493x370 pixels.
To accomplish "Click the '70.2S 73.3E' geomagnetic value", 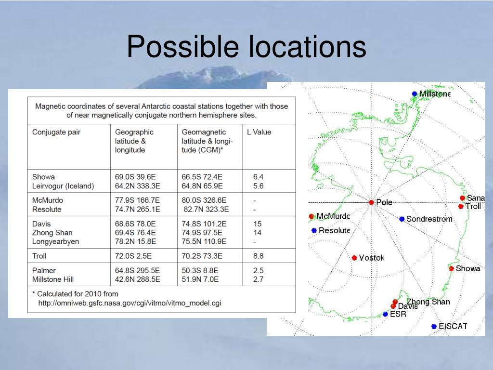I will (x=202, y=256).
